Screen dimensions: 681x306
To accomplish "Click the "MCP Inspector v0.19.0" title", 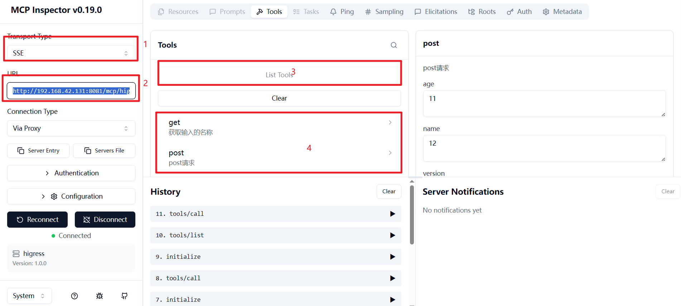I will [x=56, y=10].
